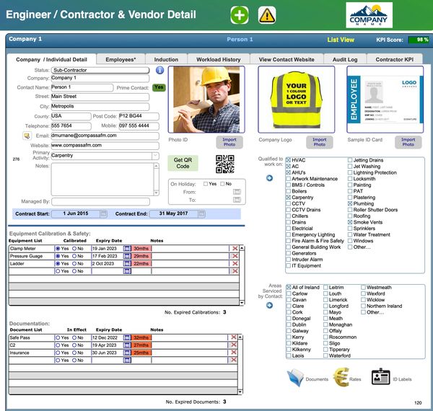This screenshot has width=433, height=411.
Task: Delete the Clamp Meter row with red X
Action: coord(235,248)
